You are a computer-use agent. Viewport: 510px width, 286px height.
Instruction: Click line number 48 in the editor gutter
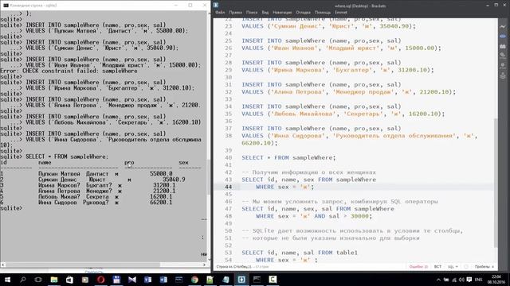229,216
